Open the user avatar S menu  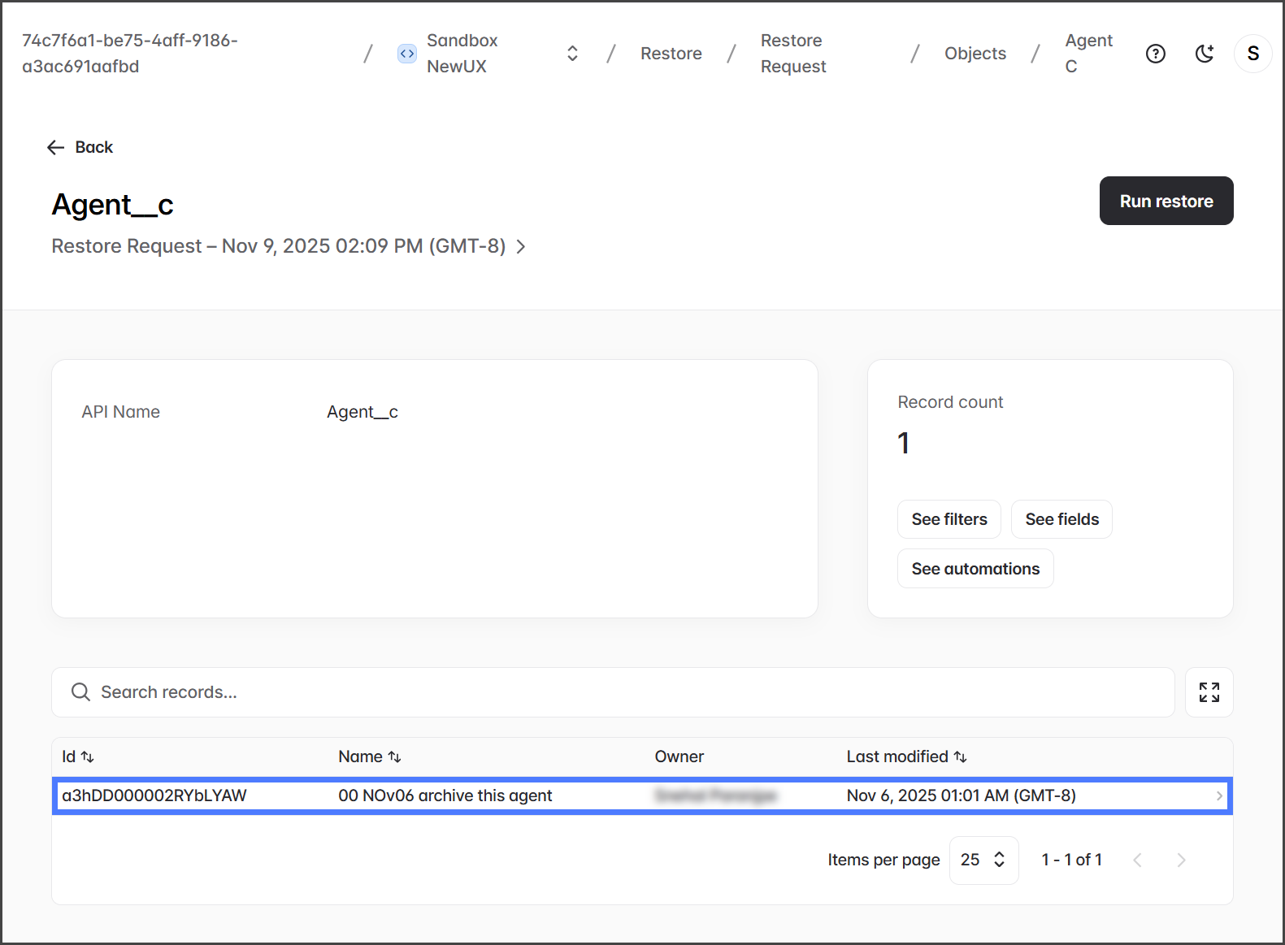point(1252,54)
